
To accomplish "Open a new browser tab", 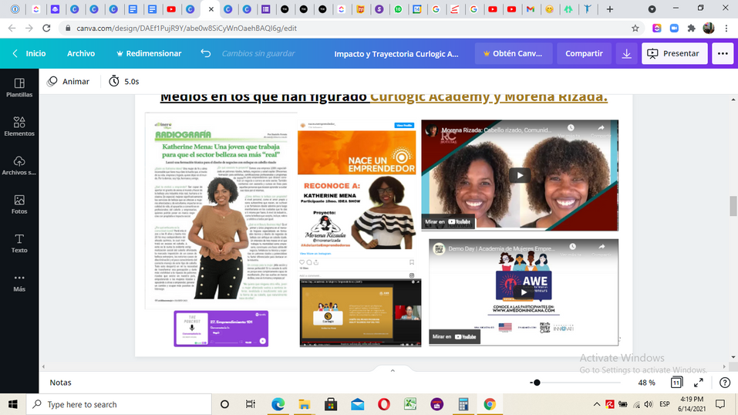I will 609,9.
